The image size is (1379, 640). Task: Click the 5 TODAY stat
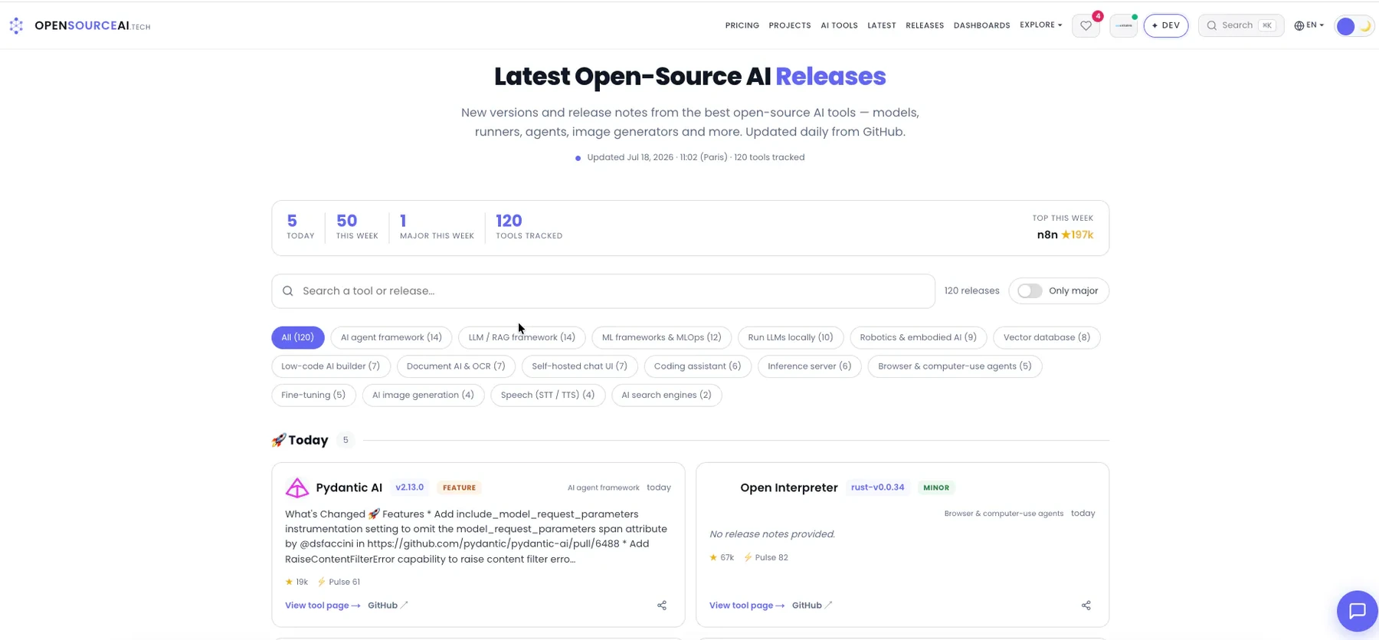(300, 227)
